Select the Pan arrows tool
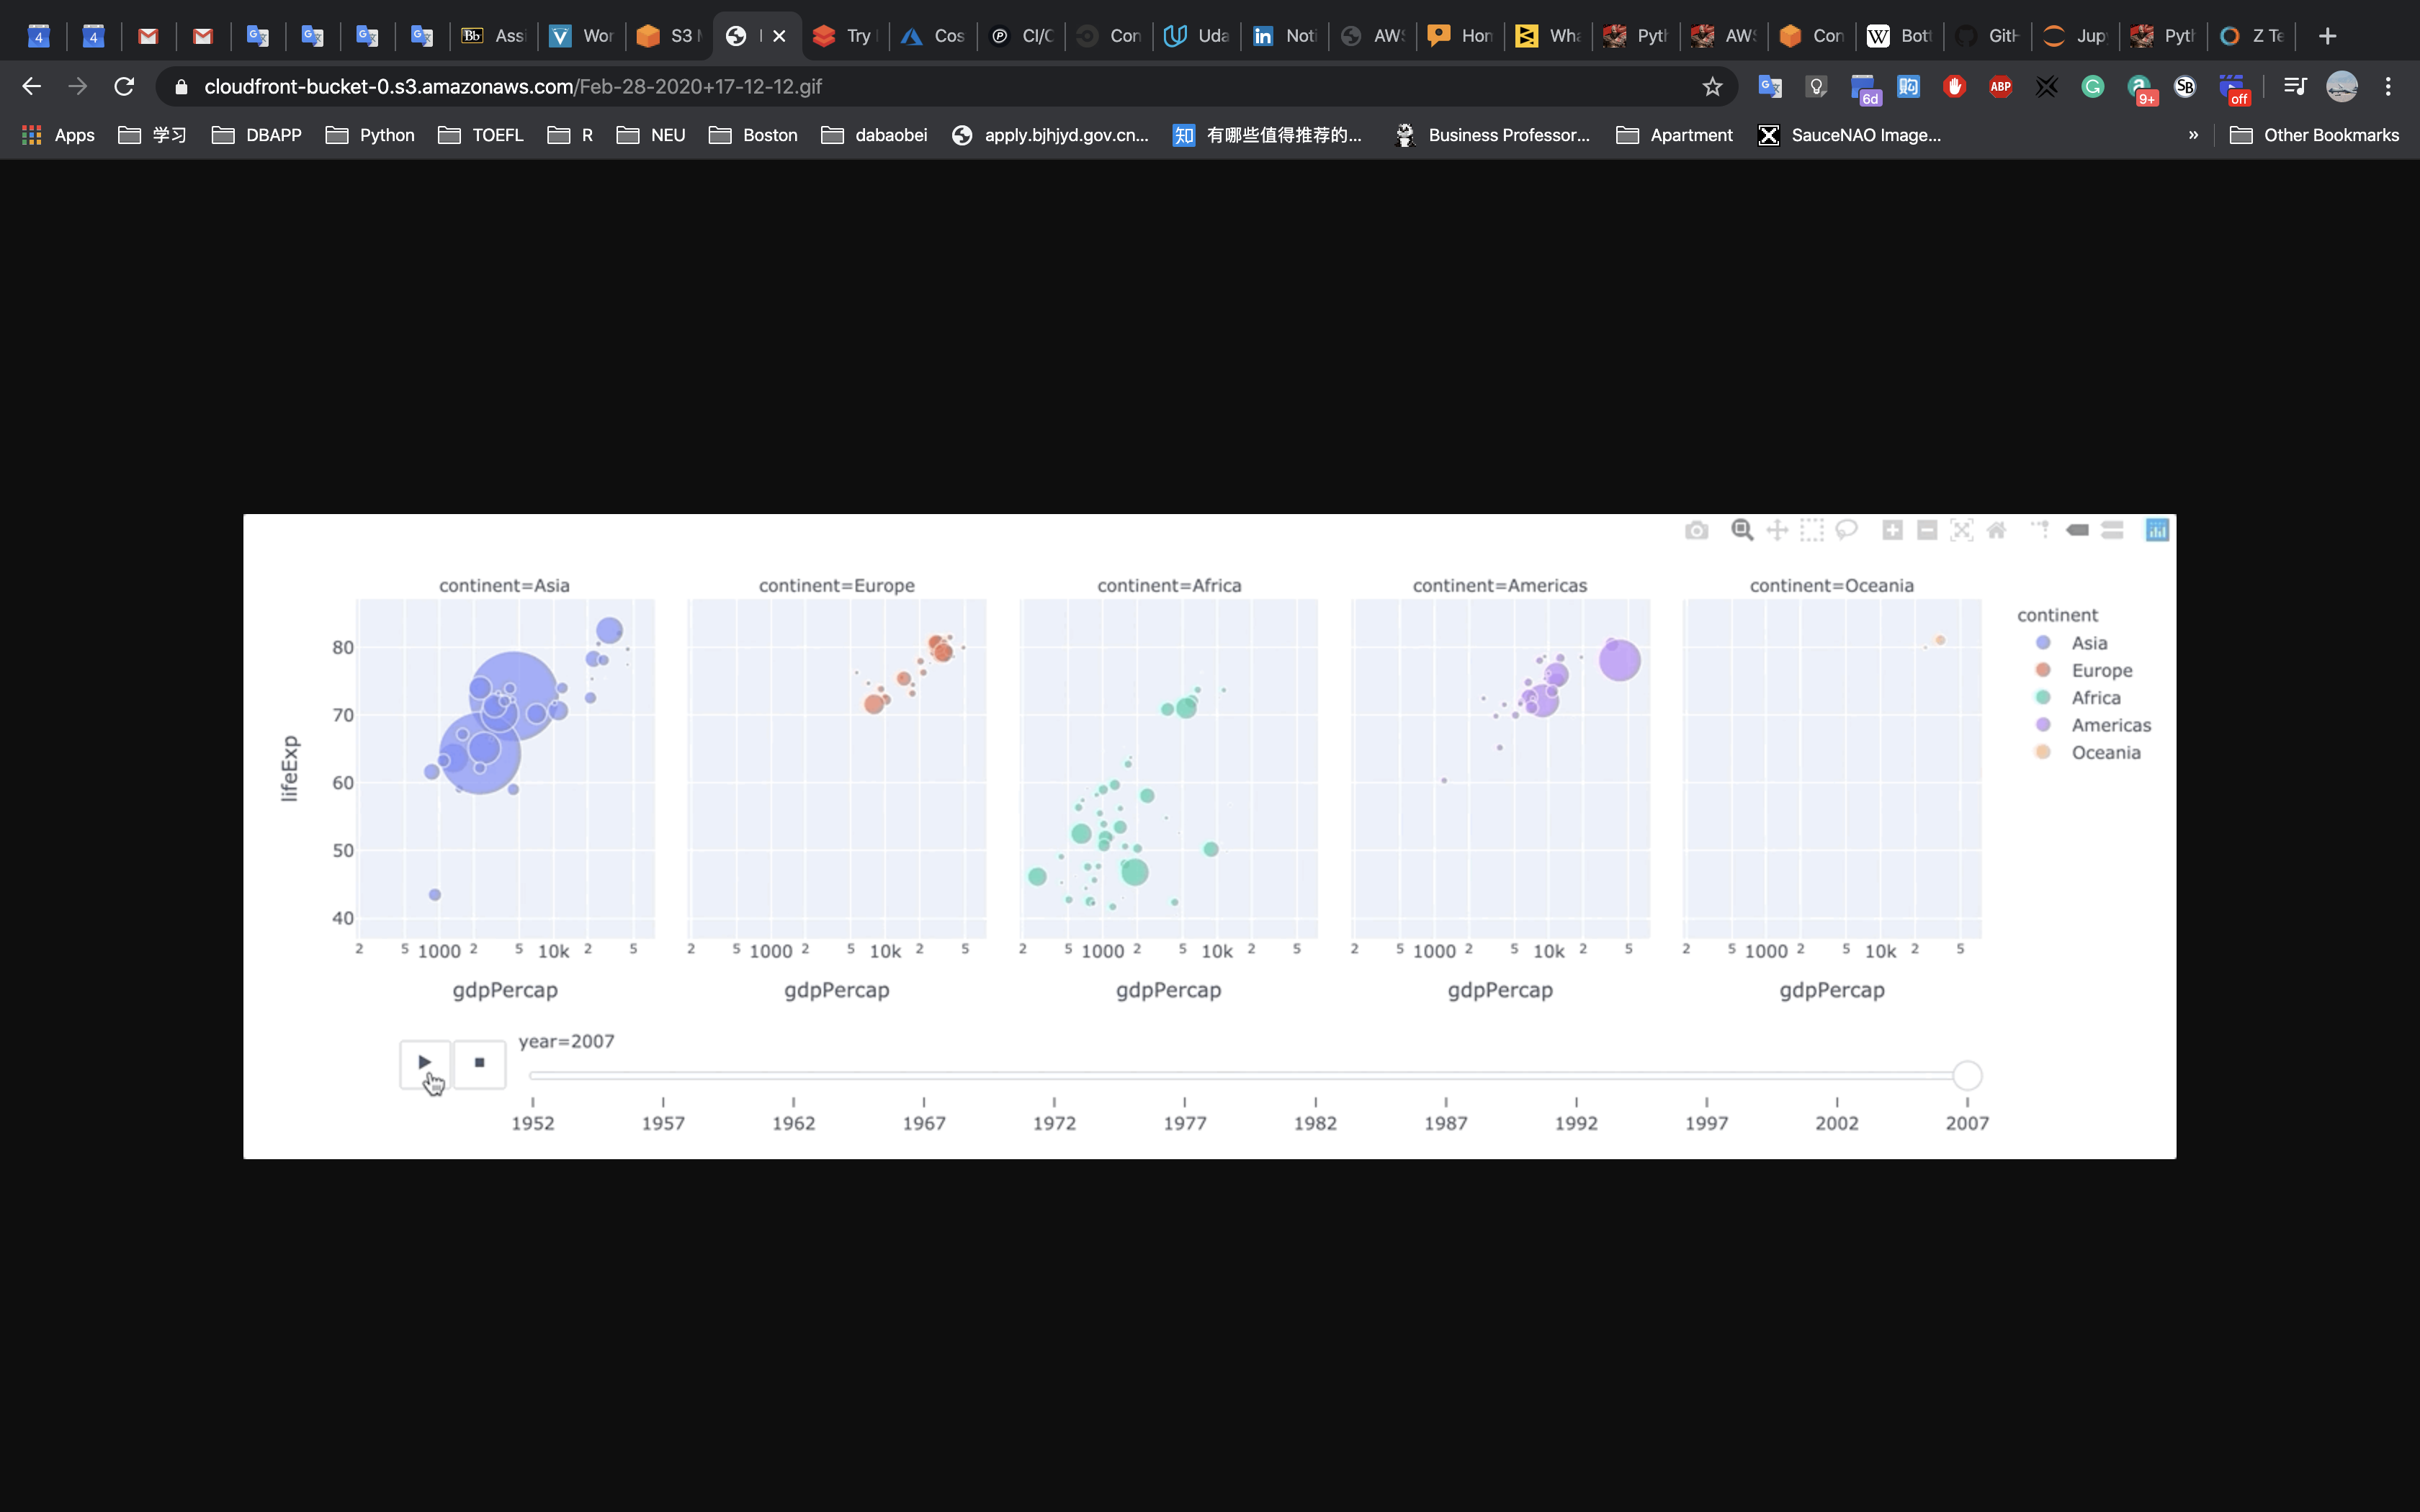The width and height of the screenshot is (2420, 1512). point(1777,530)
